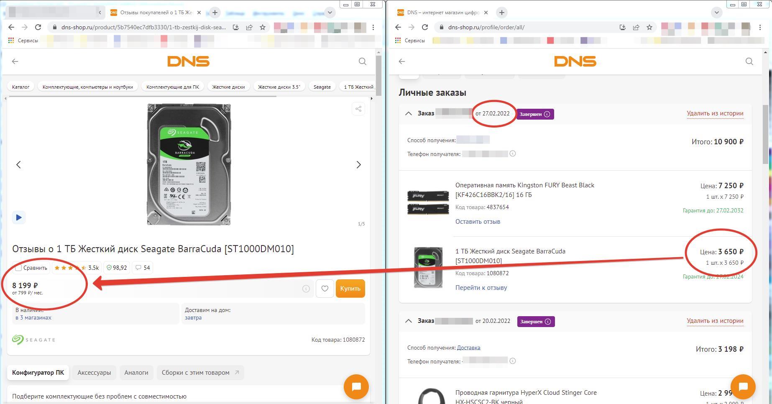This screenshot has width=772, height=404.
Task: Open the 98,92 reliability rating badge
Action: (117, 268)
